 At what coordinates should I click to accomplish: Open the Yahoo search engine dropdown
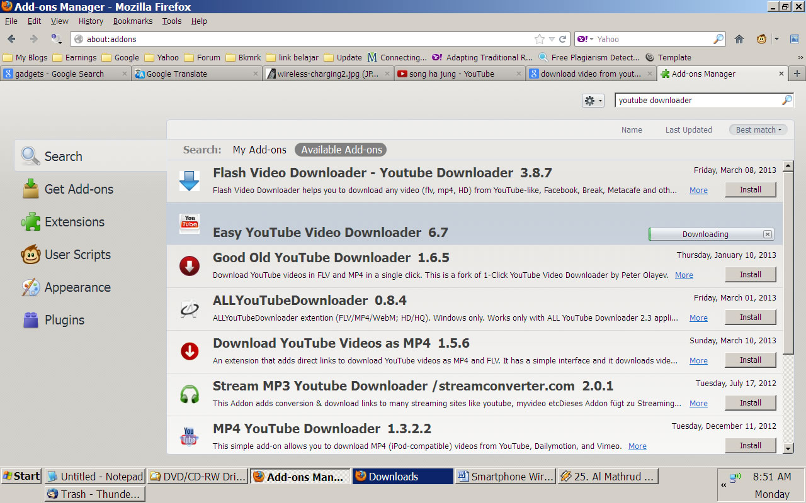585,39
